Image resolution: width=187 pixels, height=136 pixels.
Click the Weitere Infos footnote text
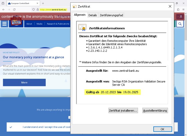click(121, 62)
